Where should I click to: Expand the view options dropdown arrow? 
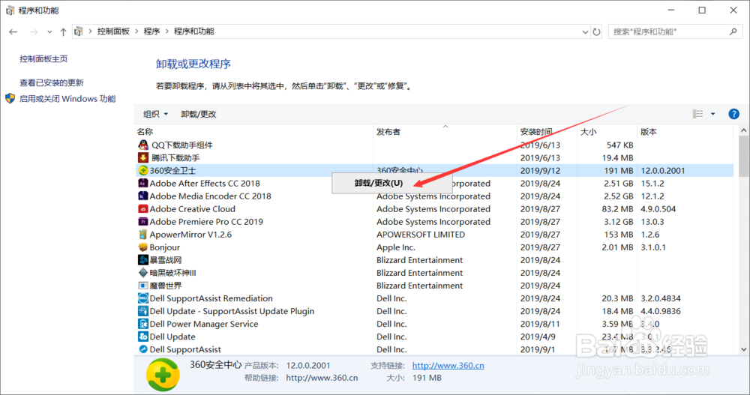(x=712, y=114)
